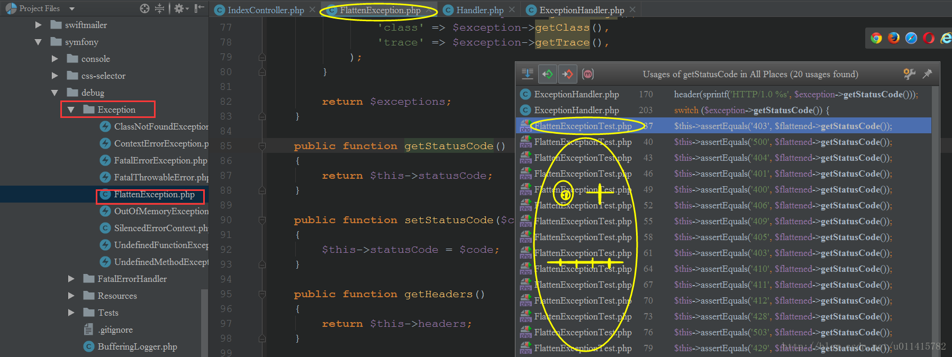Click getStatusCode method name in editor
Screen dimensions: 952x357
(449, 146)
